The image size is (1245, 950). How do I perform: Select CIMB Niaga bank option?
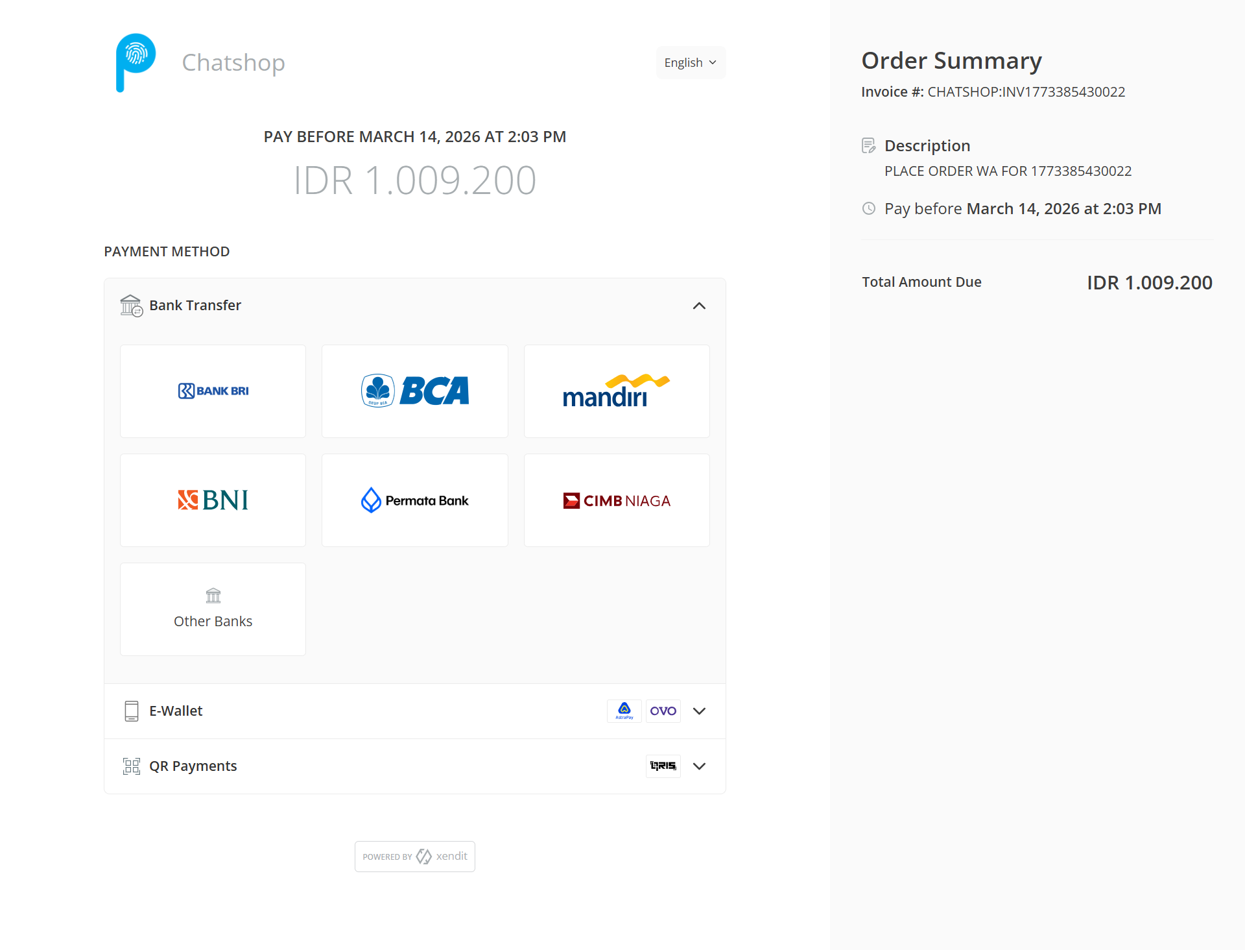(x=616, y=500)
